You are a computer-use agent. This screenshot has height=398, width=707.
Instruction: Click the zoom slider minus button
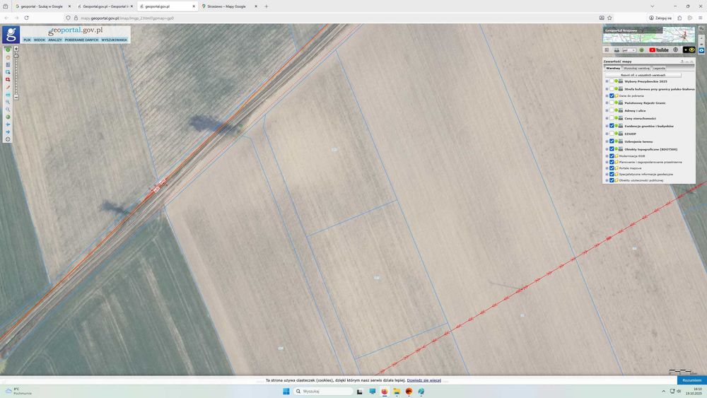pyautogui.click(x=16, y=97)
